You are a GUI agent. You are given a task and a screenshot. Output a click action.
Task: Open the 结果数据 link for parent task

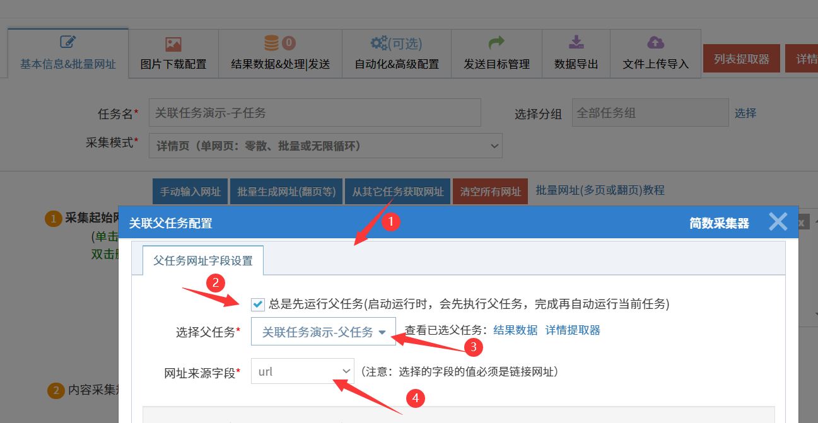(x=515, y=330)
